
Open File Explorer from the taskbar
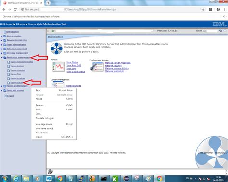point(26,179)
